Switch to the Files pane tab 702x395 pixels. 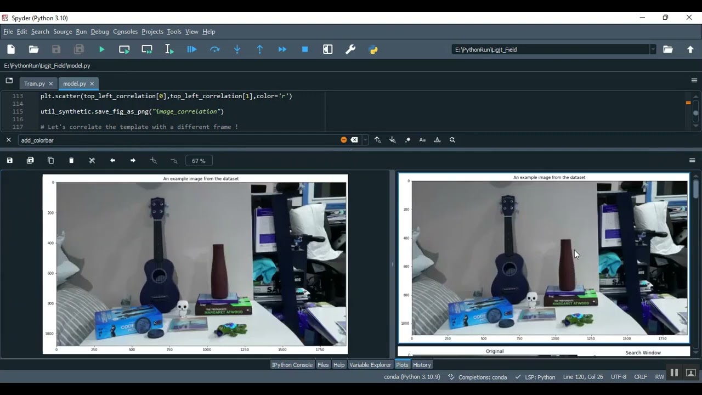tap(323, 365)
